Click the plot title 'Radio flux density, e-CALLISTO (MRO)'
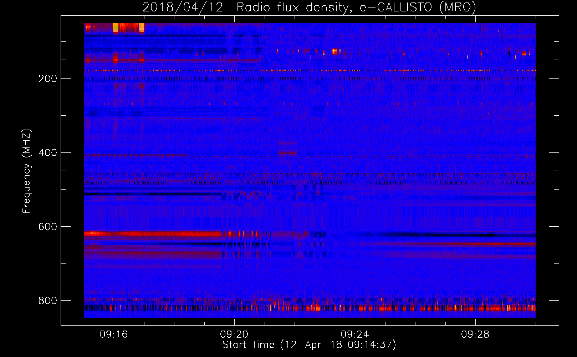Screen dimensions: 577x357 pyautogui.click(x=356, y=7)
